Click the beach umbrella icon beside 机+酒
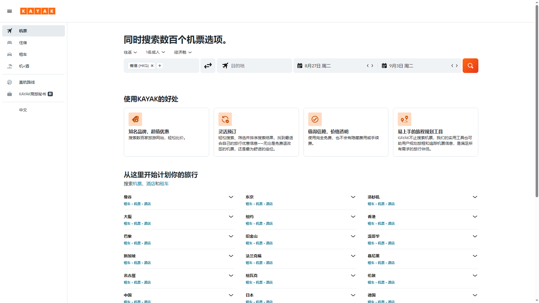Image resolution: width=539 pixels, height=303 pixels. (x=10, y=66)
